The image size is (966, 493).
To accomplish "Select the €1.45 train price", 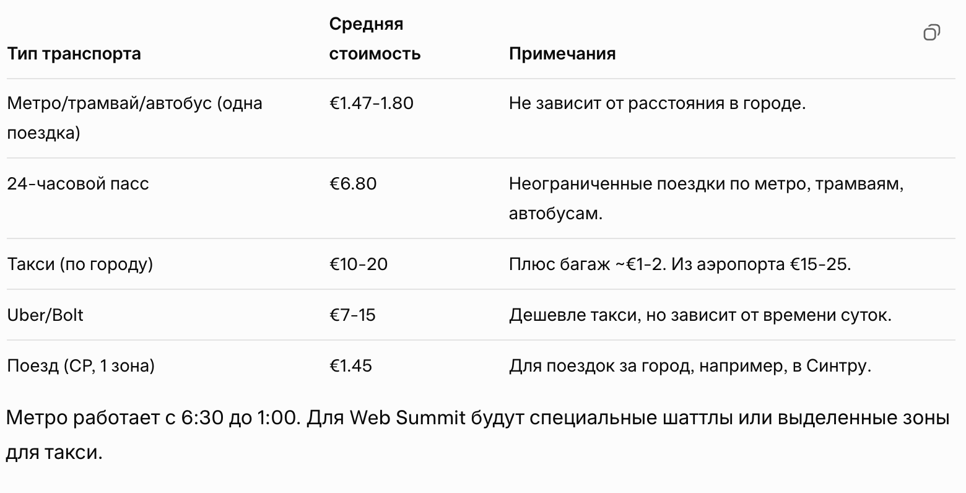I will pyautogui.click(x=350, y=366).
